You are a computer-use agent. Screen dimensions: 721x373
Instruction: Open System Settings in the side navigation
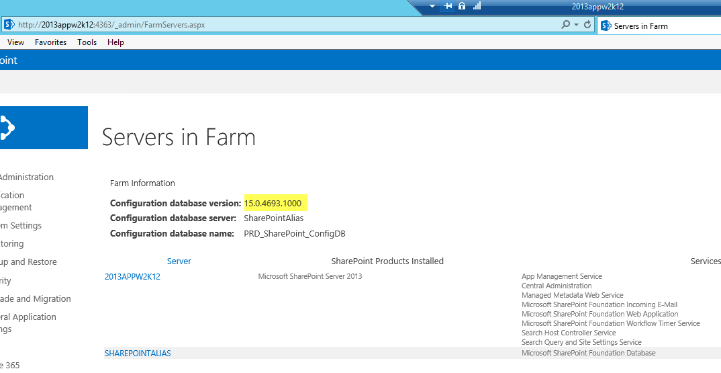point(21,225)
